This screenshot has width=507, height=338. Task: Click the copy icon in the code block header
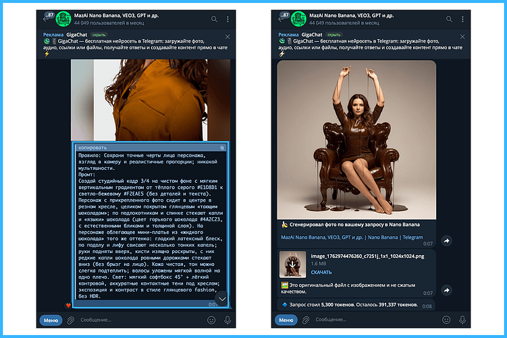pos(222,148)
